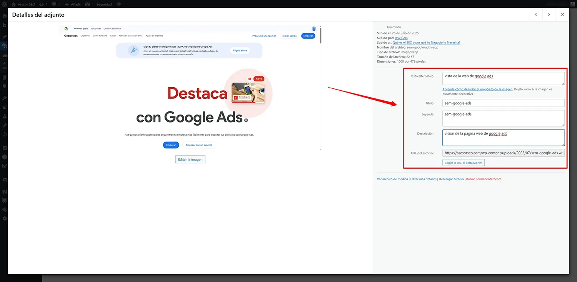Open comments bubble icon in admin bar

[54, 4]
